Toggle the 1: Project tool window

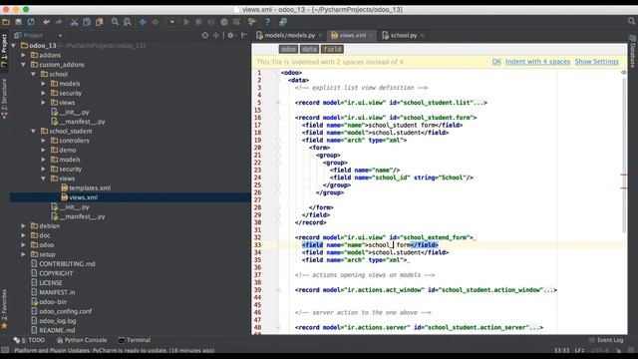(4, 50)
